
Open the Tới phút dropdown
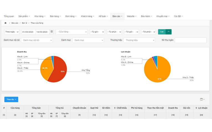(149, 32)
